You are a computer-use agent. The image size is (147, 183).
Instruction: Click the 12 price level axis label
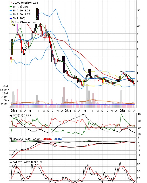(x=138, y=10)
